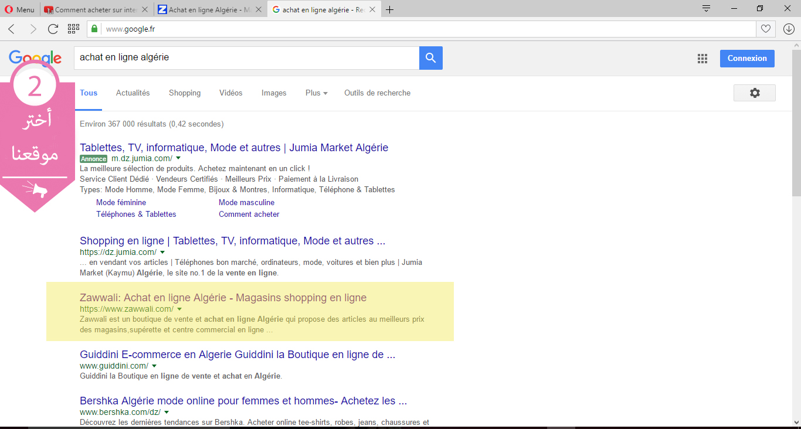Viewport: 801px width, 429px height.
Task: Click the 'https://dz.jumia.com/' URL text
Action: (118, 252)
